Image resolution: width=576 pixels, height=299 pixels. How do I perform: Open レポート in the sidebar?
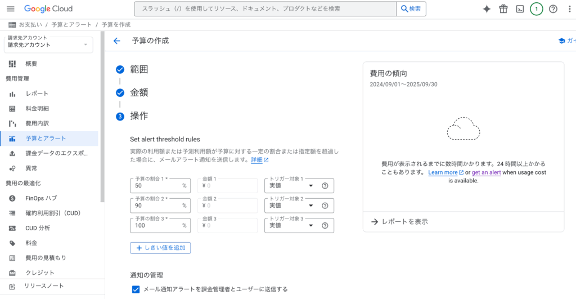[x=37, y=93]
